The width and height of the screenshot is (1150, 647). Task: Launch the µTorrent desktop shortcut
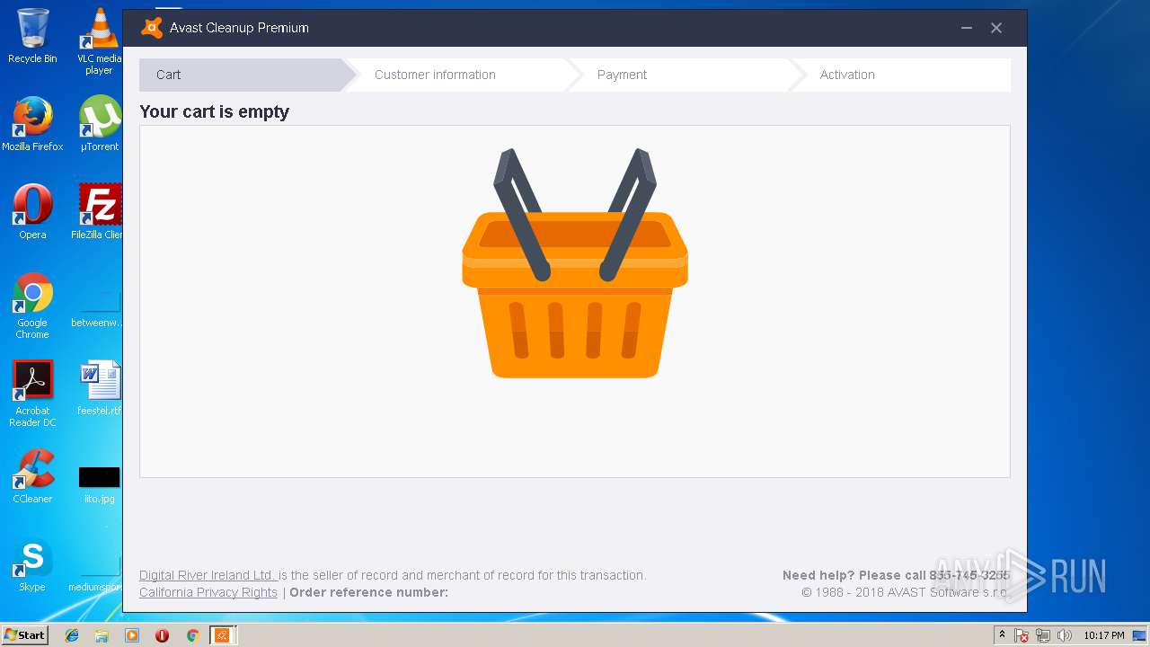pos(99,124)
